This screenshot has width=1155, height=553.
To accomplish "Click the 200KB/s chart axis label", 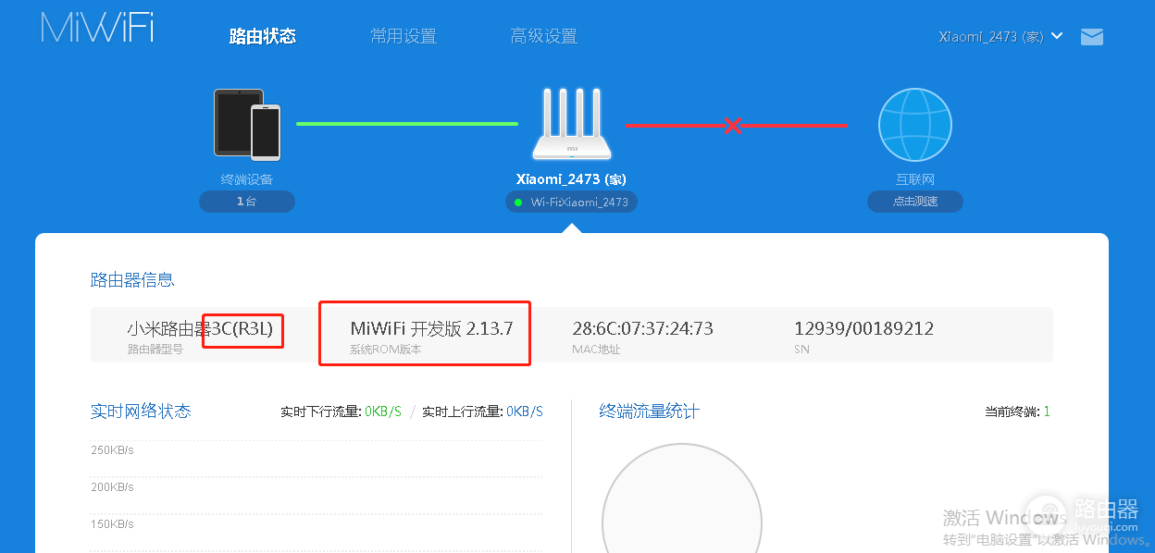I will coord(112,487).
